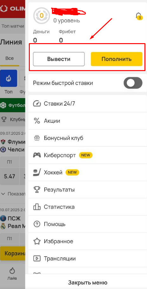Screen dimensions: 147x289
Task: Click the gamepad icon beside Киберспорт
Action: click(x=37, y=155)
